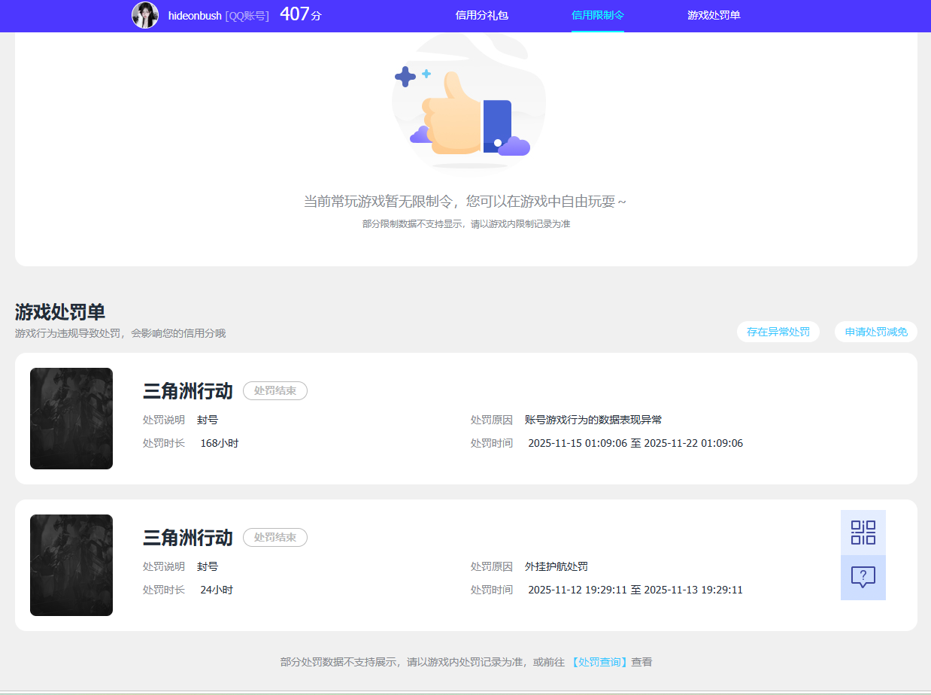
Task: Click the 24小时 penalty duration
Action: click(x=217, y=590)
